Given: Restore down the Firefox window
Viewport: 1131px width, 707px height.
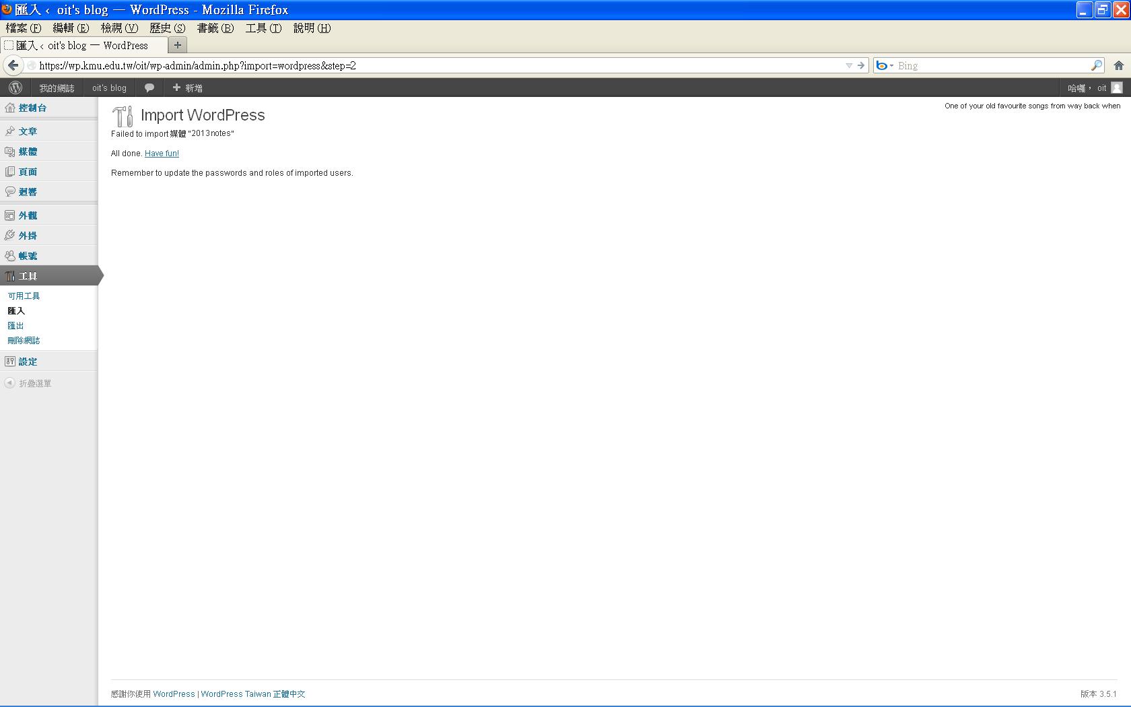Looking at the screenshot, I should pyautogui.click(x=1102, y=9).
